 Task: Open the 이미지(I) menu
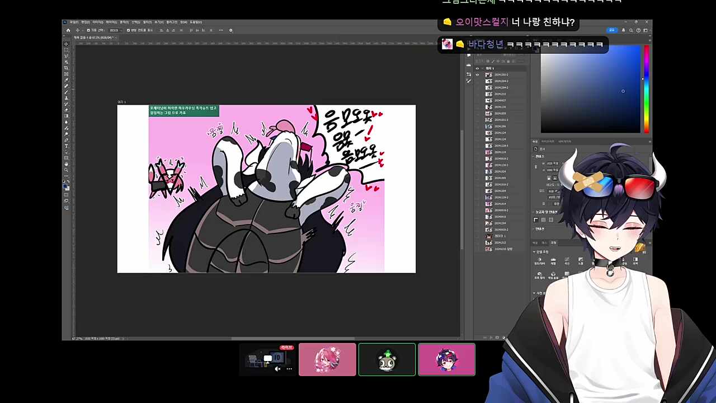pyautogui.click(x=98, y=22)
